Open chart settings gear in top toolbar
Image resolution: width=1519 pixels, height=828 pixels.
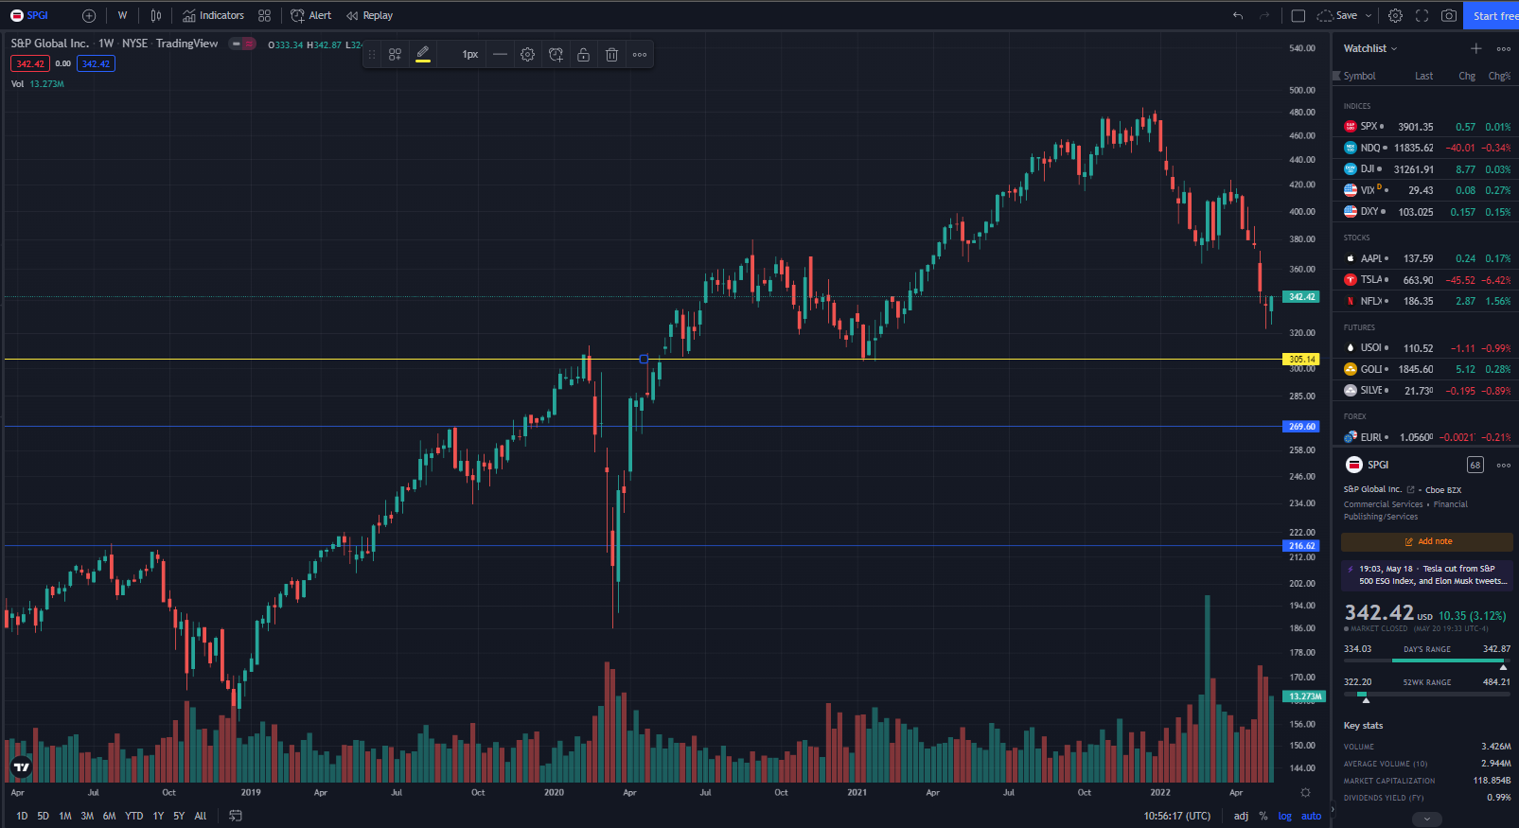[1395, 15]
